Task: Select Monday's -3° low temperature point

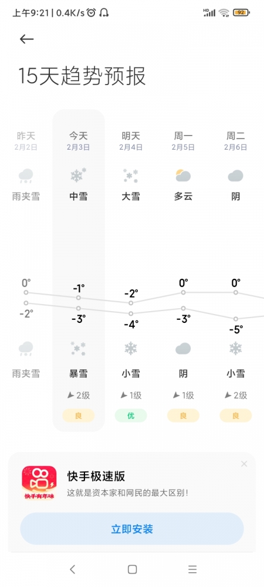Action: coord(183,309)
